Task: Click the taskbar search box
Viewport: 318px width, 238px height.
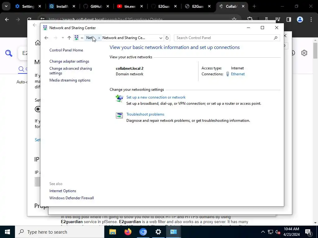Action: tap(60, 232)
